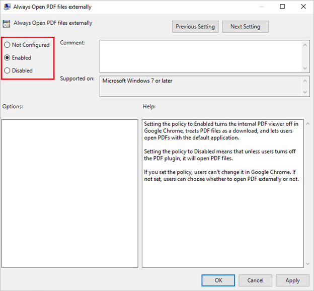Click Supported on scroll down arrow
The height and width of the screenshot is (291, 314).
click(305, 92)
